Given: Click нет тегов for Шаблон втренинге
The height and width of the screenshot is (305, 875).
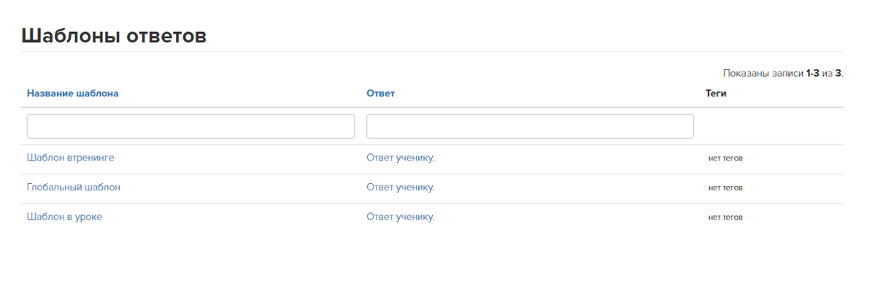Looking at the screenshot, I should [x=725, y=158].
